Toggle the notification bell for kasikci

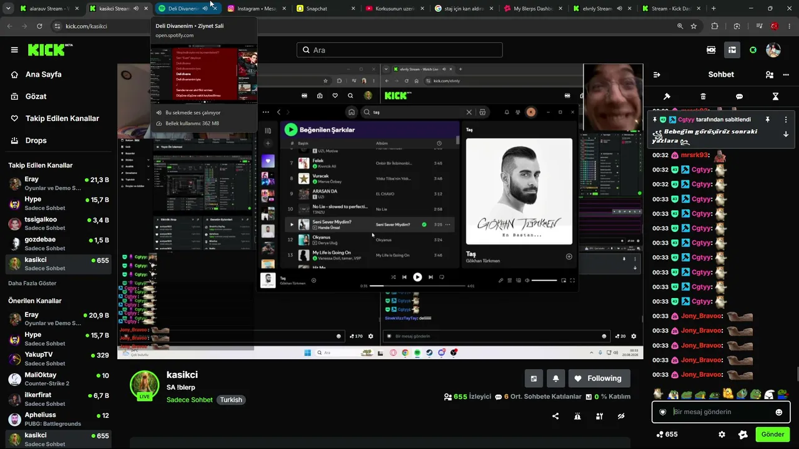click(556, 379)
